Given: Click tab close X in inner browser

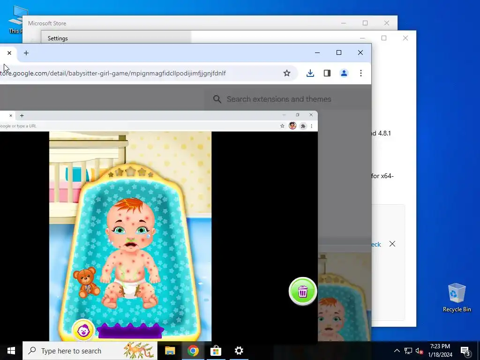Looking at the screenshot, I should 11,115.
